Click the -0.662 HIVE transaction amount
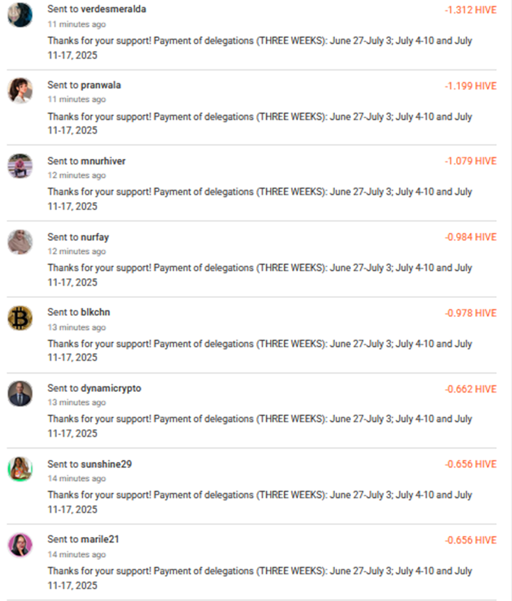The image size is (512, 601). pyautogui.click(x=470, y=389)
